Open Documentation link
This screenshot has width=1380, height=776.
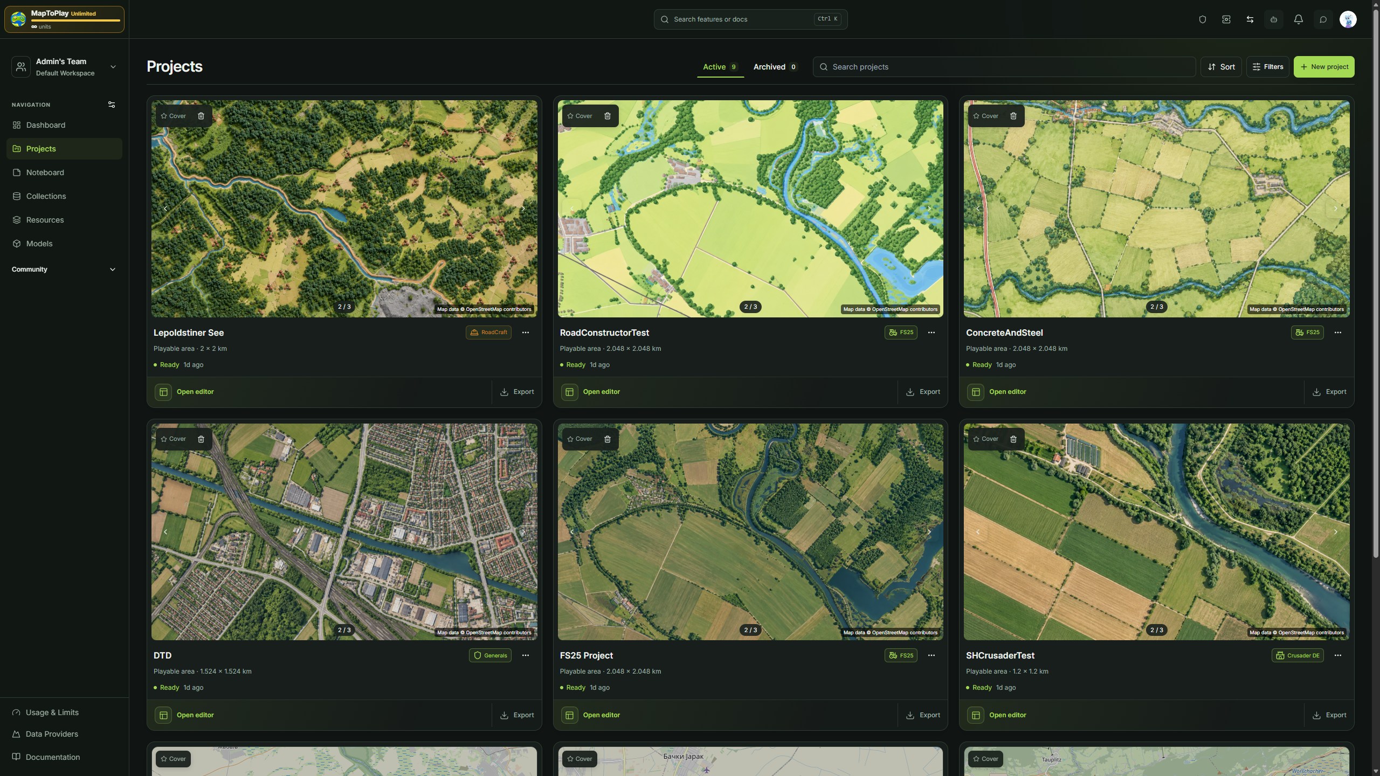point(64,757)
